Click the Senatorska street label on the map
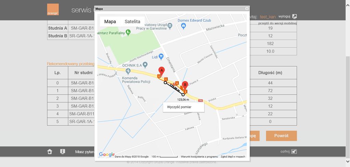 228,118
